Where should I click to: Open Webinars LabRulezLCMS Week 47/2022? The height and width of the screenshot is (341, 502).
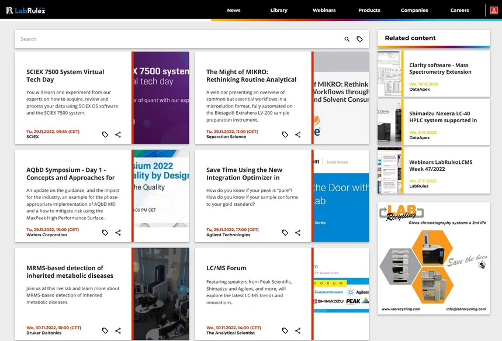point(441,166)
